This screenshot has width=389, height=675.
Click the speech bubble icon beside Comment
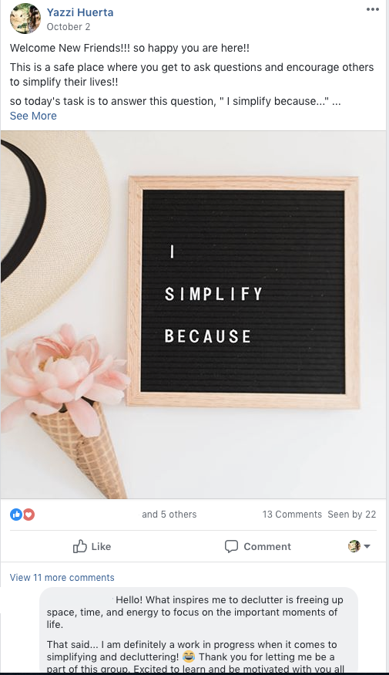(x=231, y=546)
